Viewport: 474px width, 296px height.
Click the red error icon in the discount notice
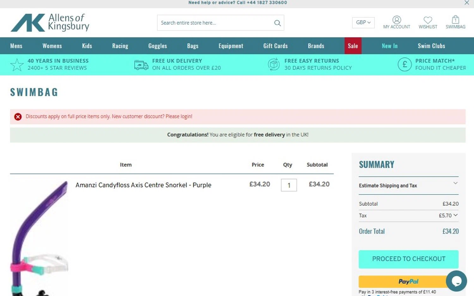point(18,117)
